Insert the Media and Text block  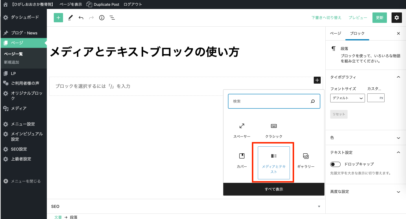[274, 163]
